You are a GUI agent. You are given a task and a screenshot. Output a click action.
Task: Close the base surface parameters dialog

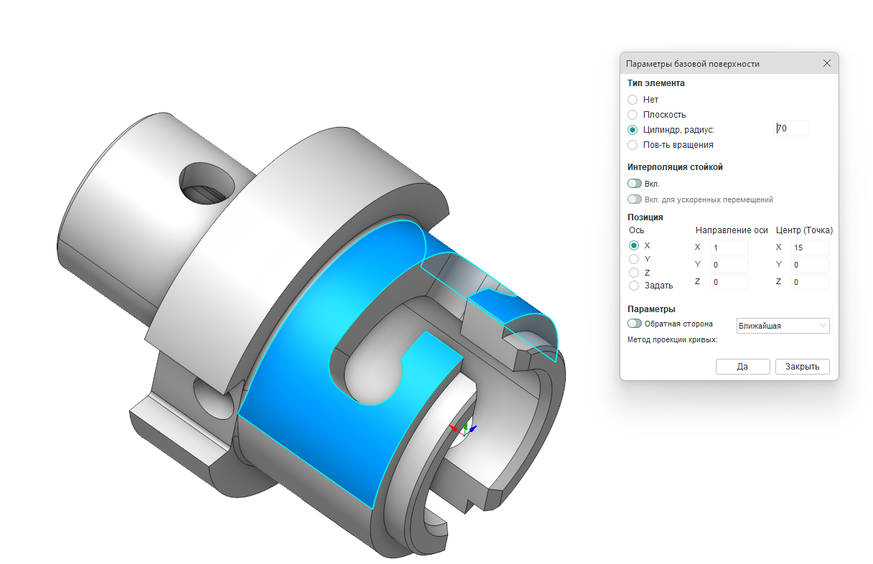click(826, 64)
